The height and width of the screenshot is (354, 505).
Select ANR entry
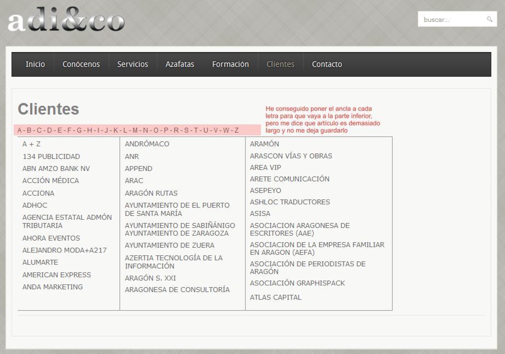(132, 157)
